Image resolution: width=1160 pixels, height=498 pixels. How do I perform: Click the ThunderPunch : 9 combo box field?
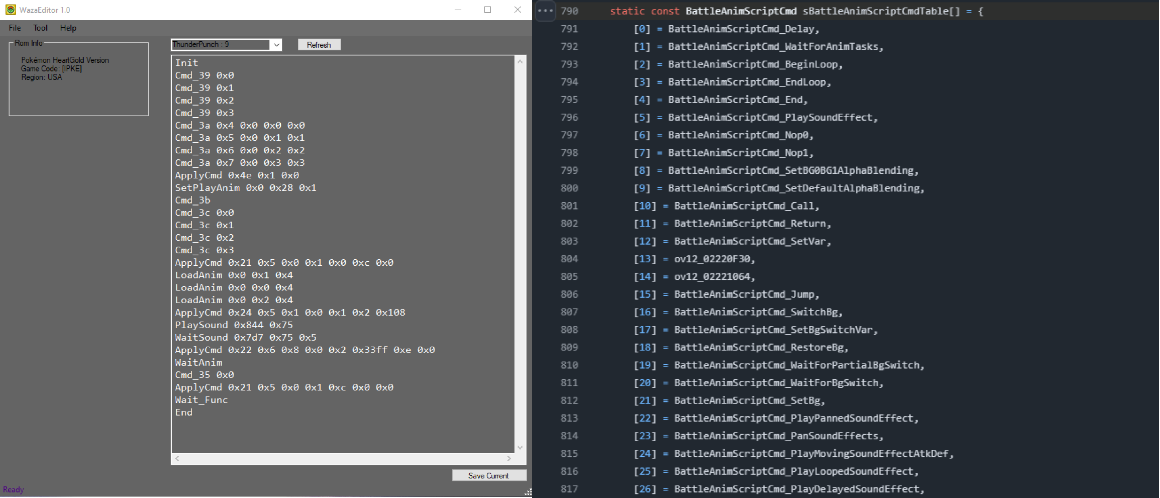221,44
